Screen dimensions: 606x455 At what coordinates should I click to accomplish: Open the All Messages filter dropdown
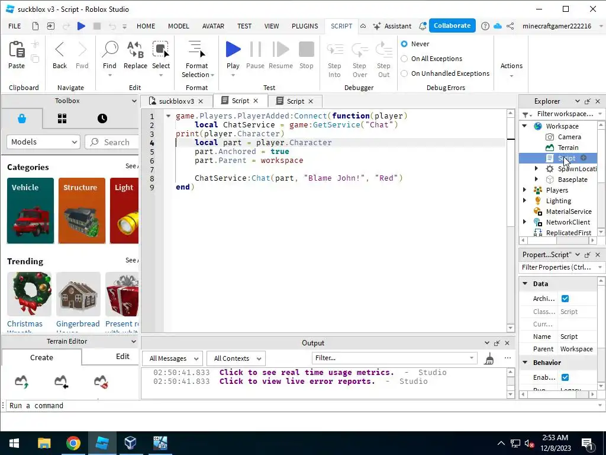(x=172, y=358)
